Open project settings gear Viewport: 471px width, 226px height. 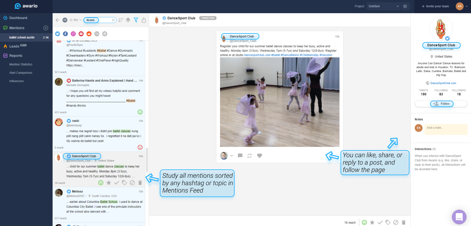point(405,6)
